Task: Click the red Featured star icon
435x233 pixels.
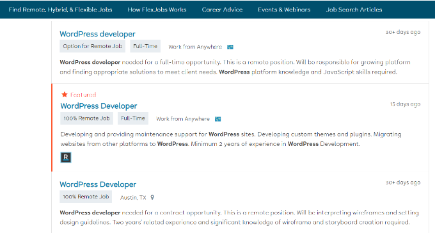Action: (65, 95)
